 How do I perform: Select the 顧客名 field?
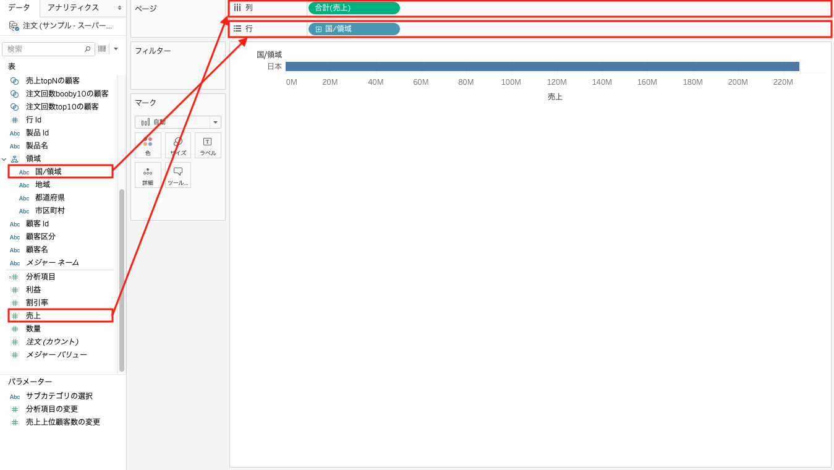tap(37, 250)
